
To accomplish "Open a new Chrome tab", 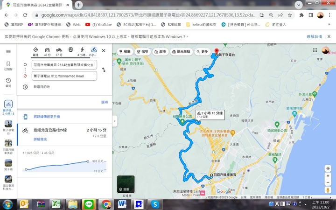I will (79, 5).
